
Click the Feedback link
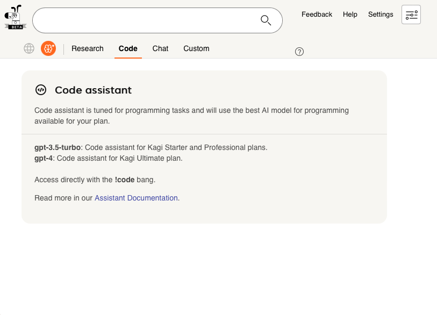[x=317, y=15]
